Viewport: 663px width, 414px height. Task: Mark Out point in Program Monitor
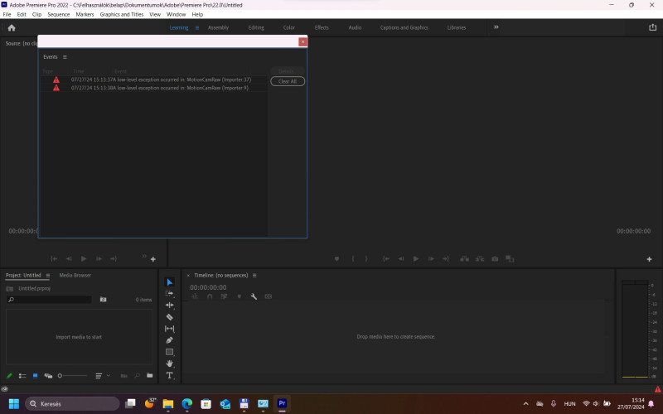point(366,258)
